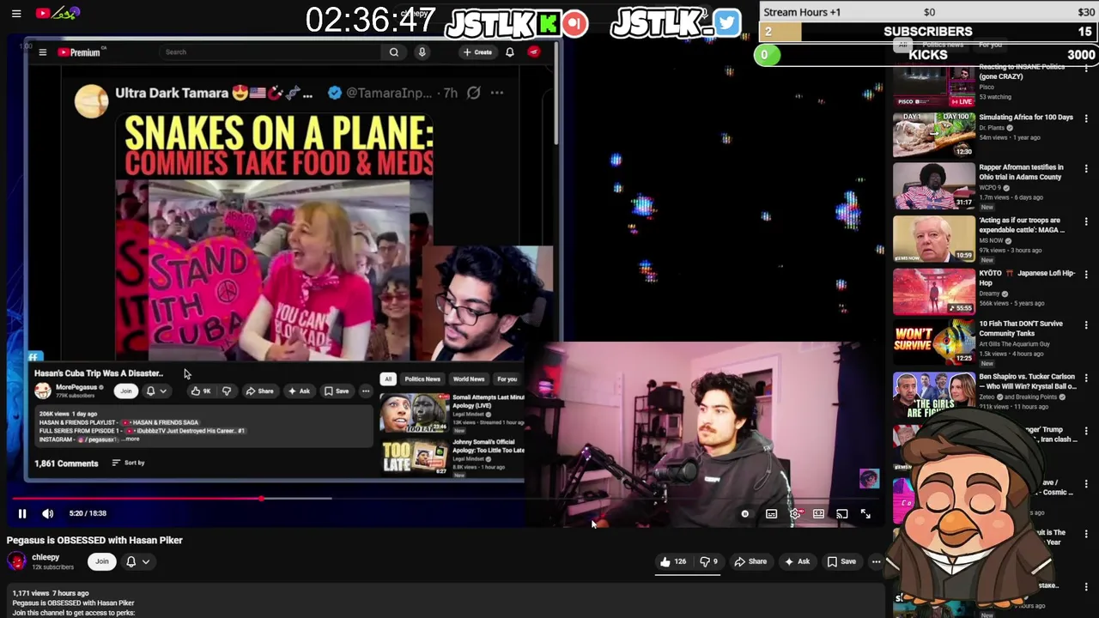Open the live 'Reacting to INSANE Politics' stream
Image resolution: width=1099 pixels, height=618 pixels.
click(x=934, y=85)
